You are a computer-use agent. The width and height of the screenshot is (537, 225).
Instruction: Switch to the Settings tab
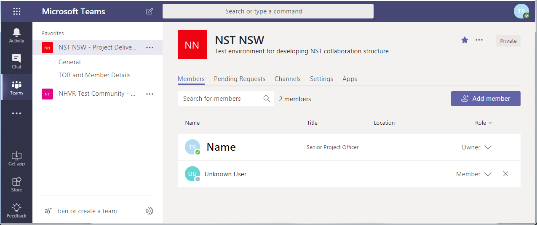pyautogui.click(x=321, y=79)
